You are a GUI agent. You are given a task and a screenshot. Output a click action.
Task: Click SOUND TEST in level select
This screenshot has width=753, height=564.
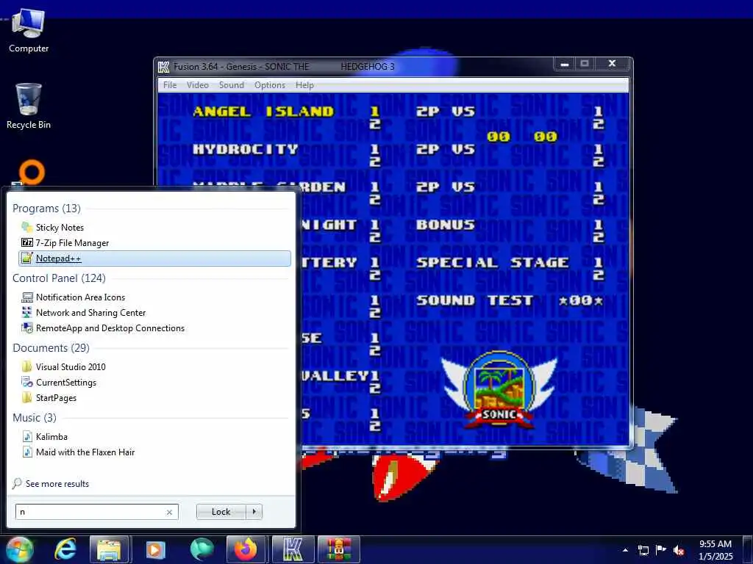point(474,300)
